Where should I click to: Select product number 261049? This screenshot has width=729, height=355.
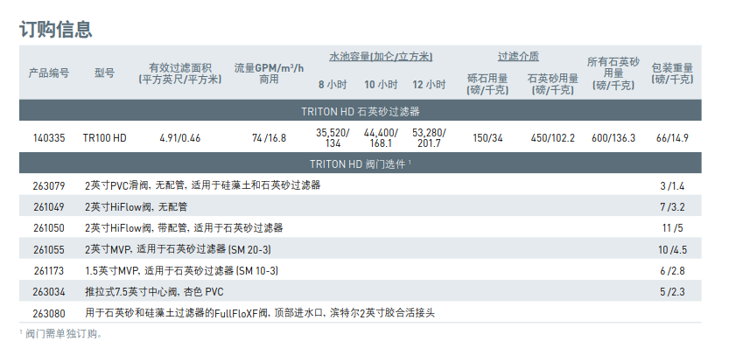coord(49,206)
